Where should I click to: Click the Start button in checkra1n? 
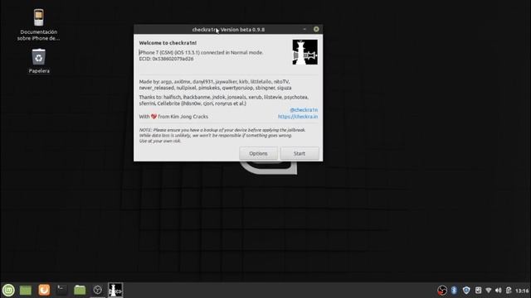click(x=300, y=153)
